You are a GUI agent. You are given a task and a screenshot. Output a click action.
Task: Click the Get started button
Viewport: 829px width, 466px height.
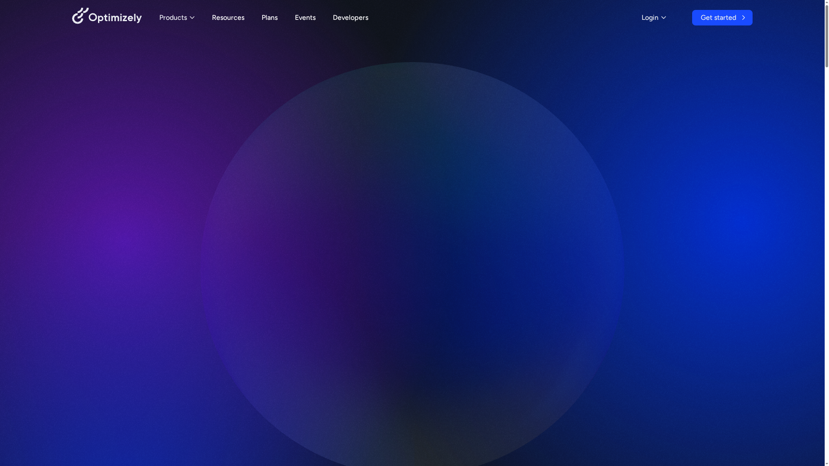coord(722,18)
